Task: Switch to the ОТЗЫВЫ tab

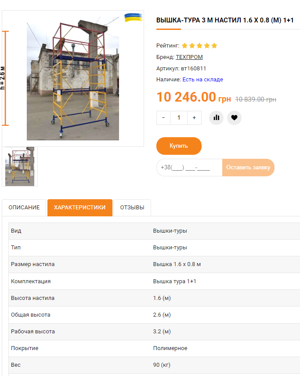Action: coord(132,208)
